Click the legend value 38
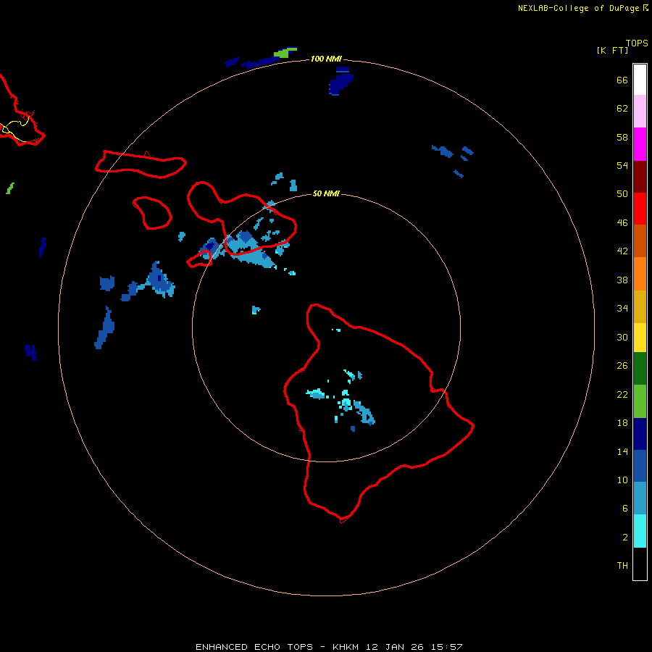652x652 pixels. pos(622,280)
